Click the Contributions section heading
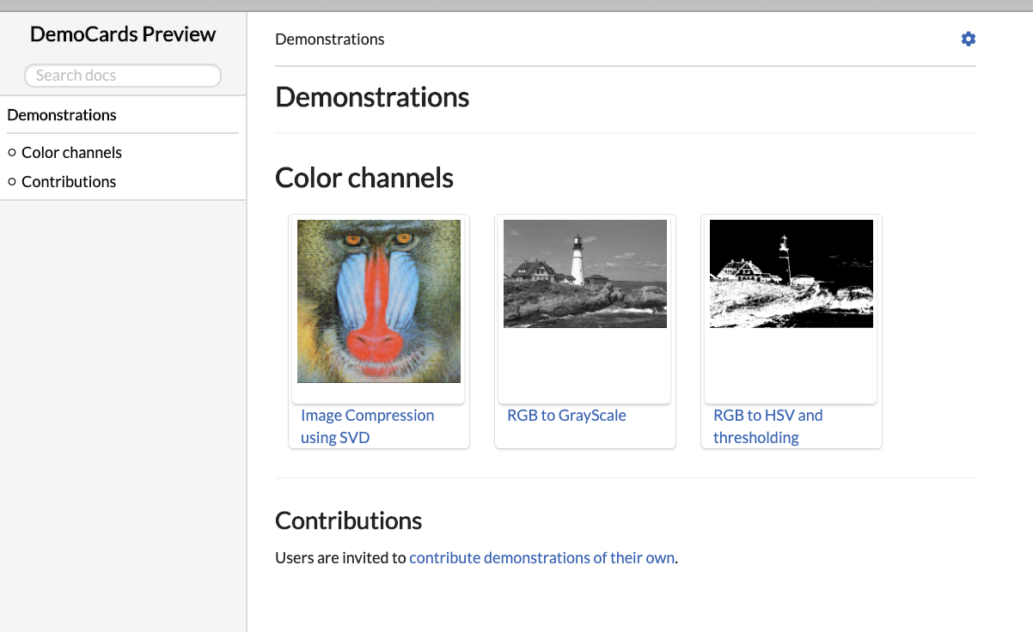Viewport: 1033px width, 632px height. point(348,520)
